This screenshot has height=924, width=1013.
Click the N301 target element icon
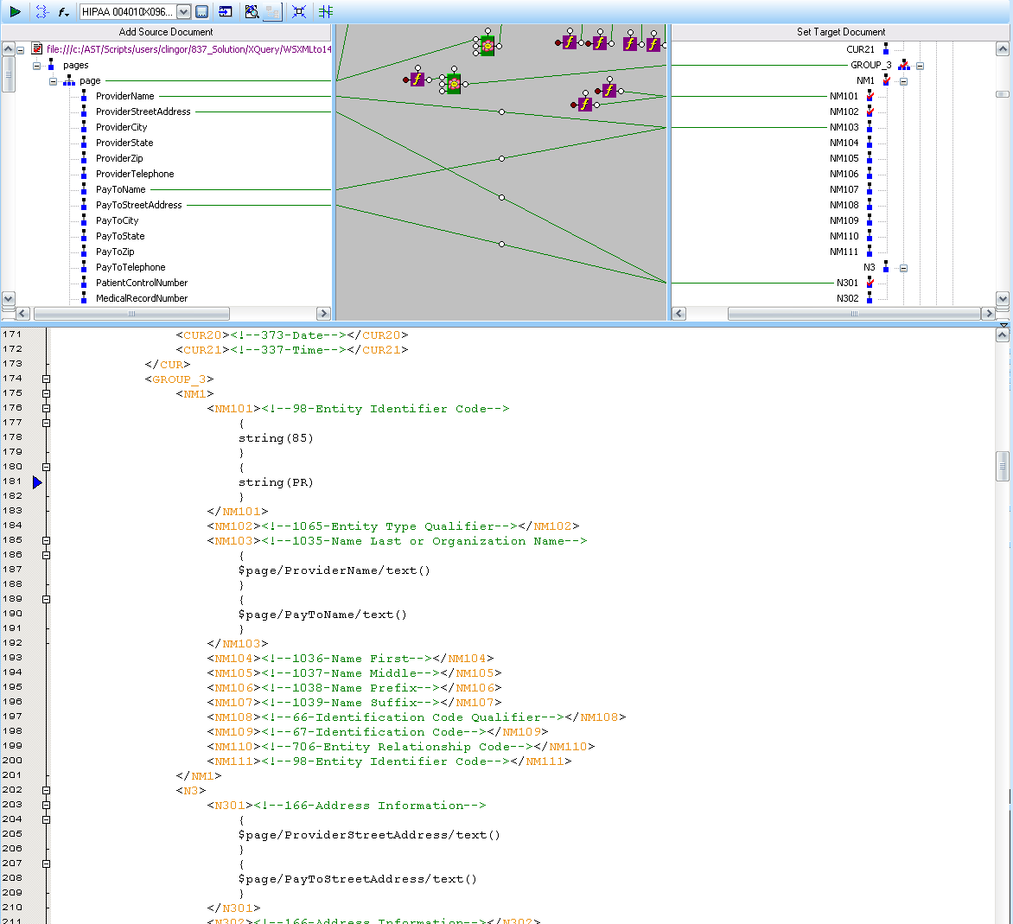(x=870, y=283)
